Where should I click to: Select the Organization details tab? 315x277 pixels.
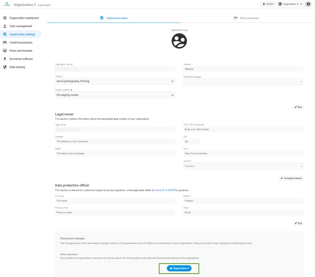[114, 18]
